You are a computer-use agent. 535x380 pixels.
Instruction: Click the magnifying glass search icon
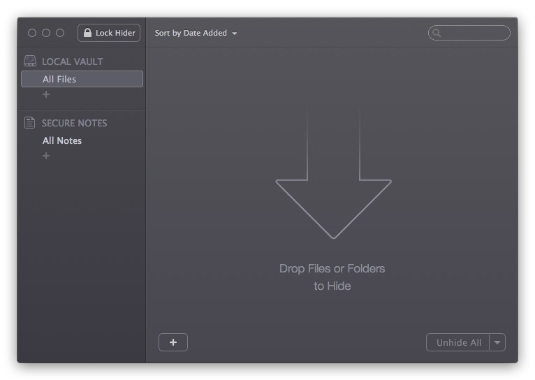(x=437, y=33)
